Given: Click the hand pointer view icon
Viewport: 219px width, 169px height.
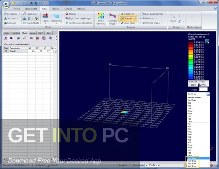Looking at the screenshot, I should pyautogui.click(x=36, y=18).
